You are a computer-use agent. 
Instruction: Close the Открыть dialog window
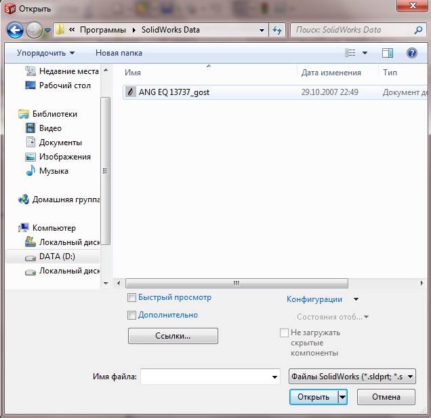[412, 5]
